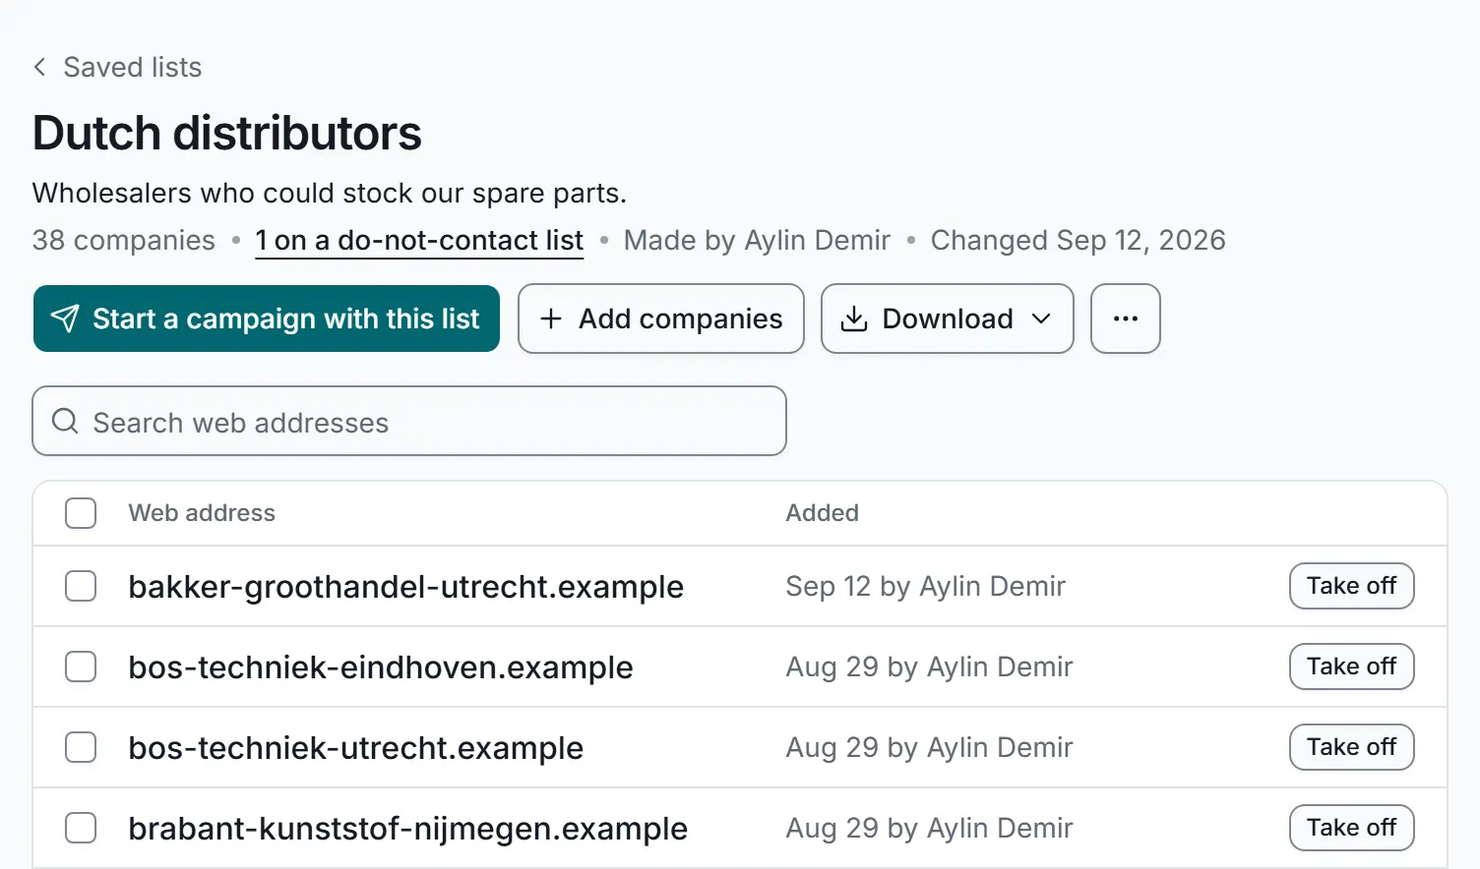Click Aug 29 date in bos-techniek-eindhoven row

point(930,667)
